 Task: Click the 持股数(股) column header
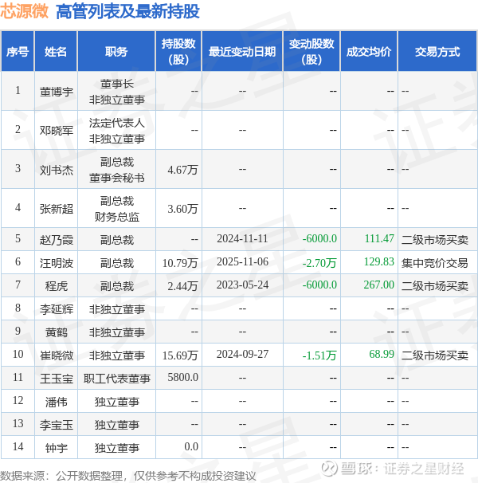178,52
